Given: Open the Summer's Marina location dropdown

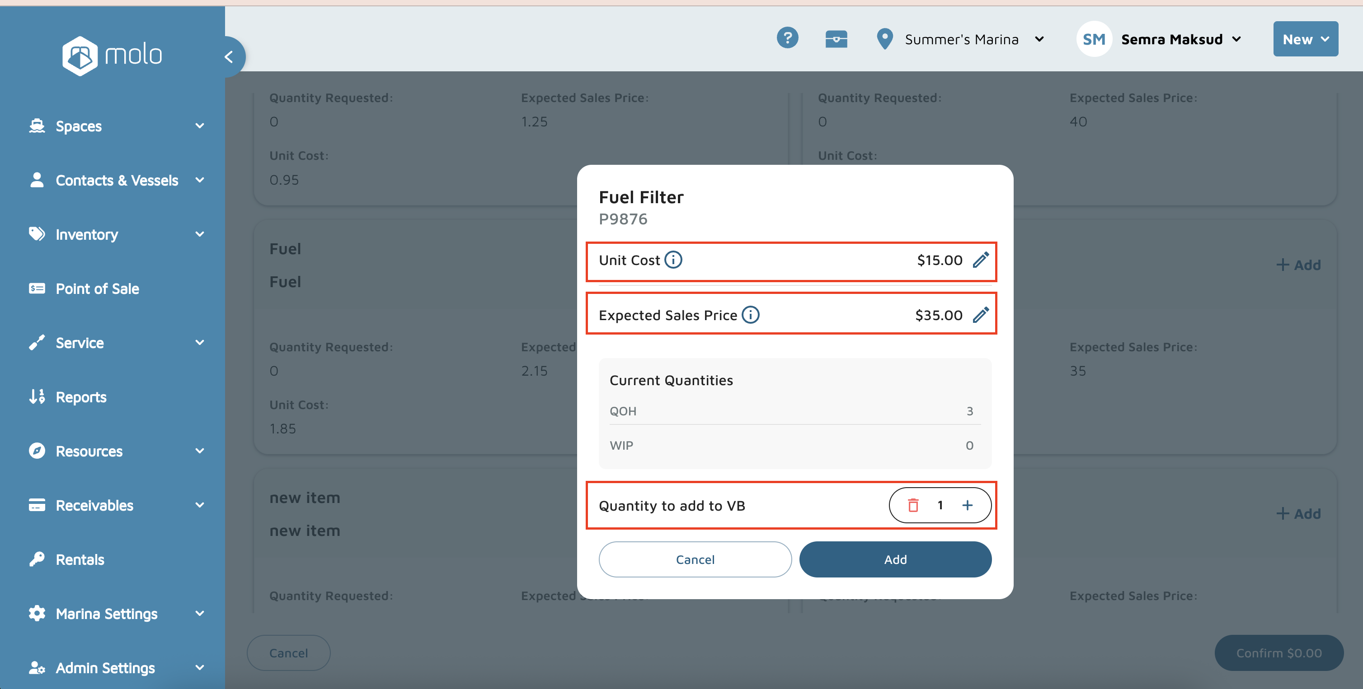Looking at the screenshot, I should tap(960, 39).
